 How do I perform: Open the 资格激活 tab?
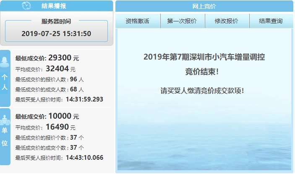tap(137, 21)
